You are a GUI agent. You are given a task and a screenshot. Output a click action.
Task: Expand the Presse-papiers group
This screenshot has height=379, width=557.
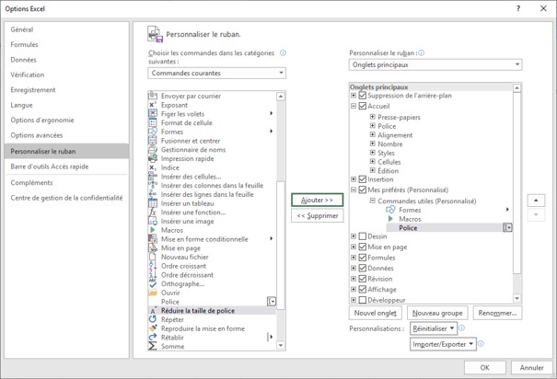tap(373, 117)
